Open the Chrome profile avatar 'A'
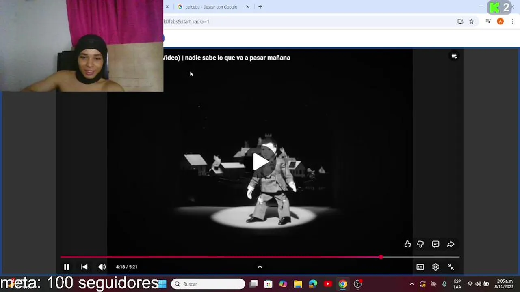This screenshot has height=292, width=520. click(x=500, y=21)
